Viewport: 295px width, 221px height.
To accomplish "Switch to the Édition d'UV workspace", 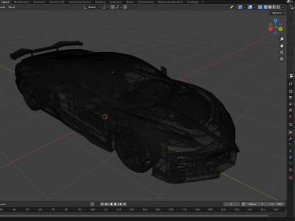I will tap(57, 2).
